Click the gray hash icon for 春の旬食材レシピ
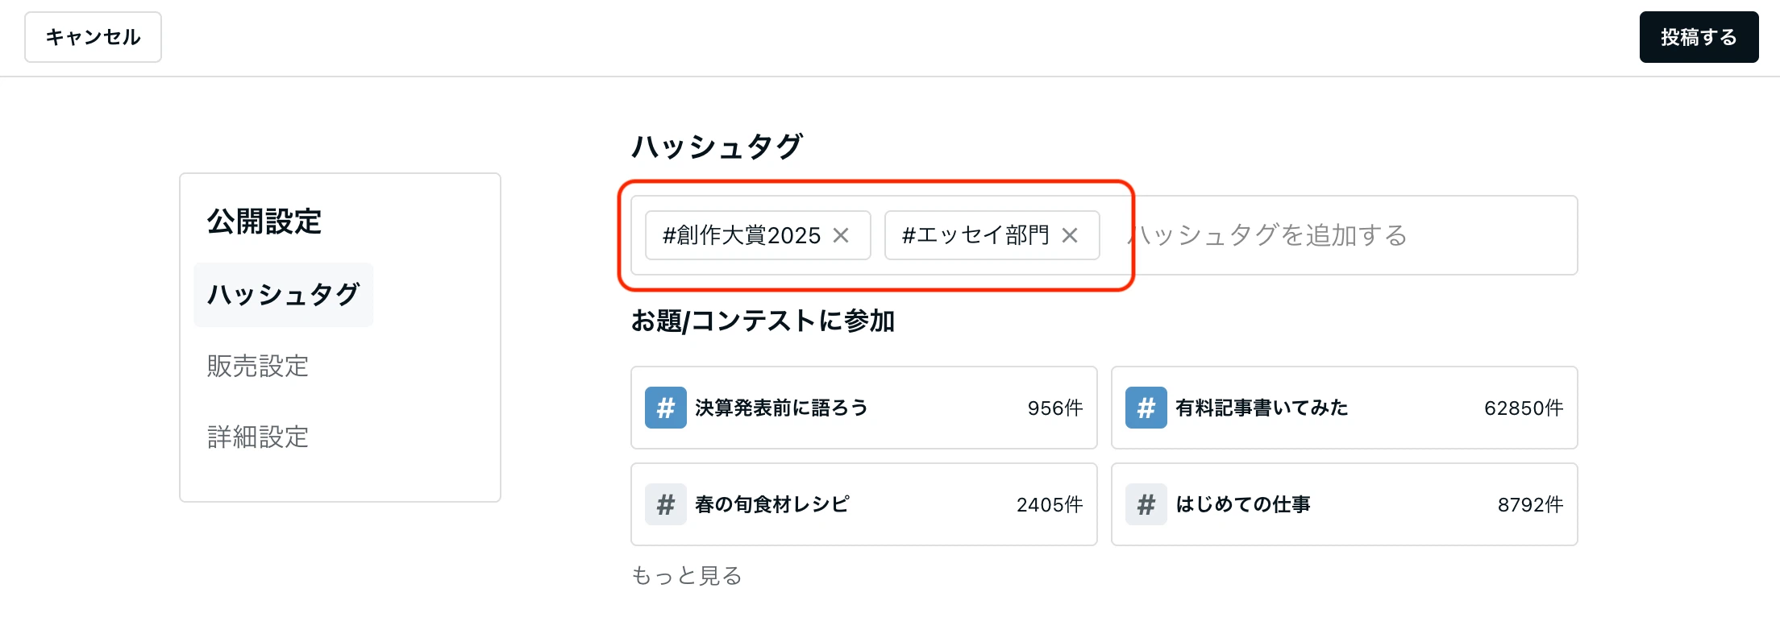The height and width of the screenshot is (638, 1780). point(666,504)
